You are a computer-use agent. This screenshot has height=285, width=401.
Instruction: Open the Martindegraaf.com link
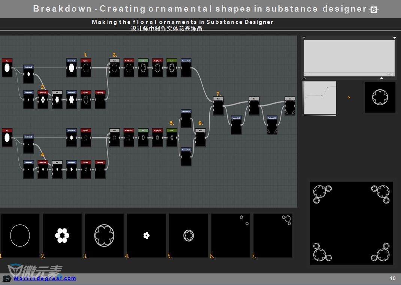coord(45,278)
